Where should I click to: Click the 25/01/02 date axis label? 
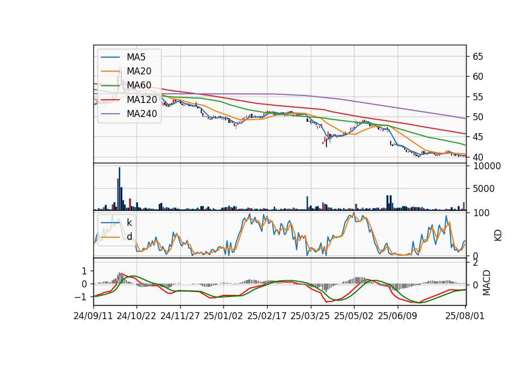tap(223, 316)
